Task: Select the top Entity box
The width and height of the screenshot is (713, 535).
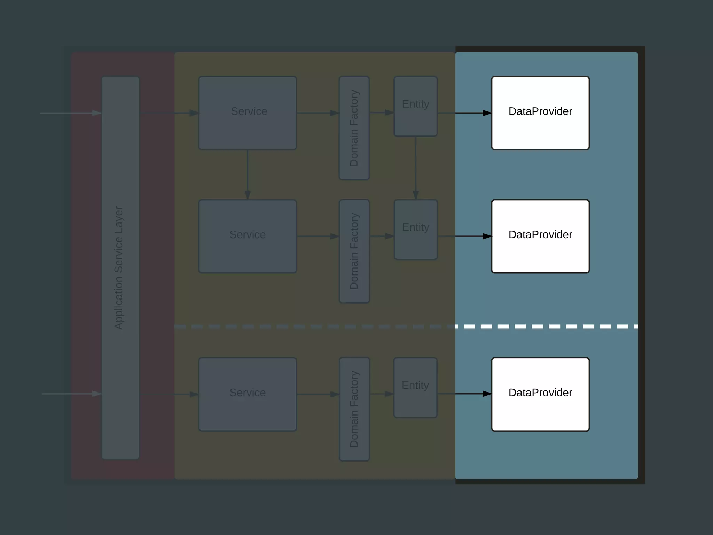Action: (415, 106)
